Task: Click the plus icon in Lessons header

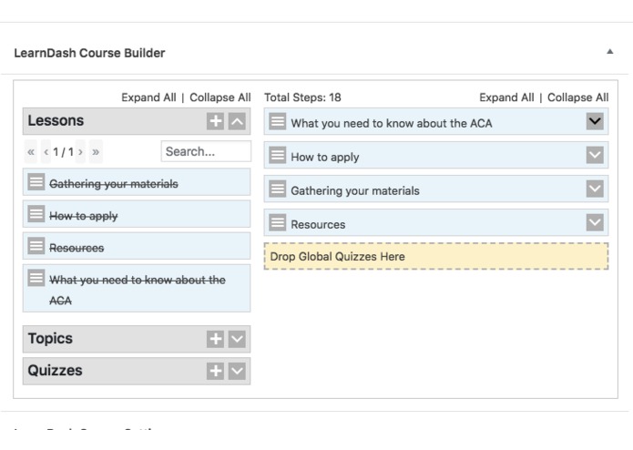Action: pyautogui.click(x=216, y=121)
